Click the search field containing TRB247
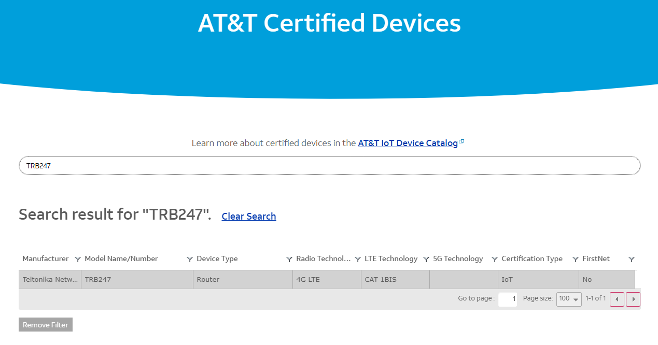The image size is (658, 345). (329, 166)
